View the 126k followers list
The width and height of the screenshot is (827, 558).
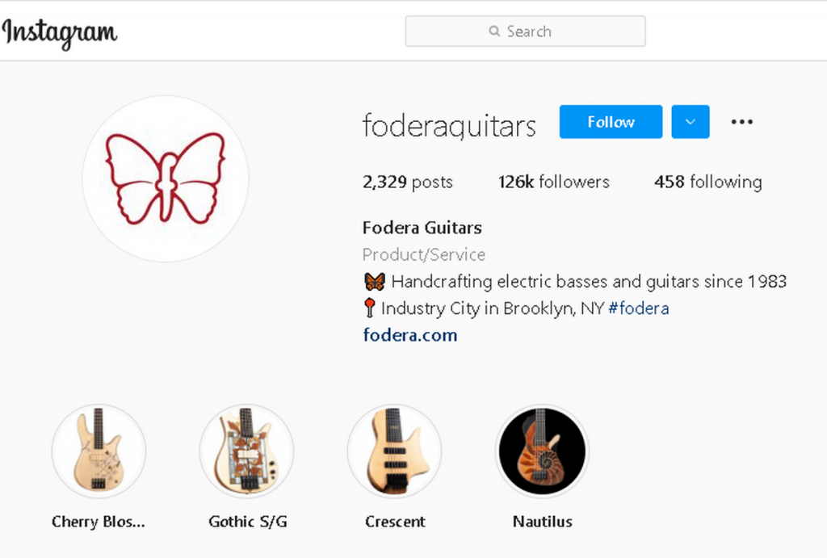pos(554,182)
